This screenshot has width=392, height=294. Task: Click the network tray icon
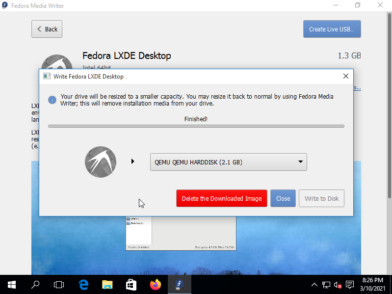[326, 285]
